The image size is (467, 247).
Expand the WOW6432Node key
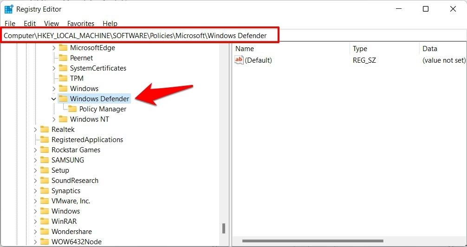[35, 241]
